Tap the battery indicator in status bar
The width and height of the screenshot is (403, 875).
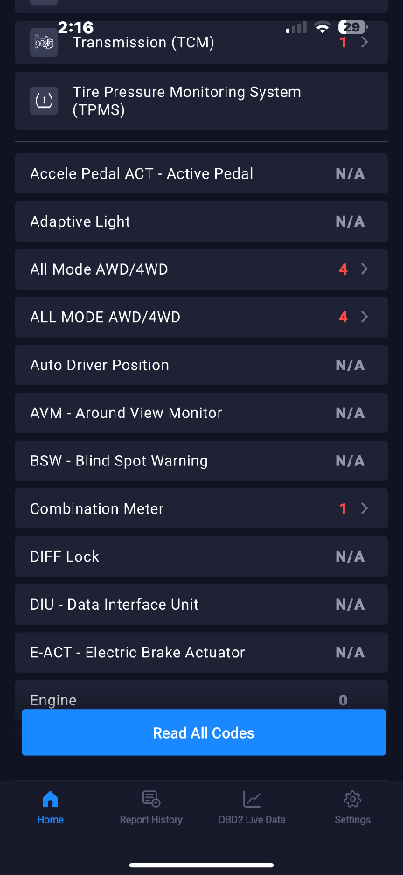pyautogui.click(x=353, y=27)
